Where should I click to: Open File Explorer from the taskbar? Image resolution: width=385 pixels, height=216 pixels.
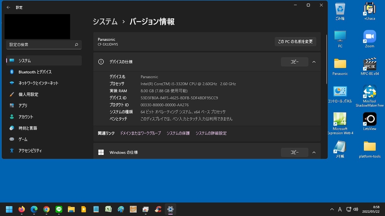coord(71,209)
